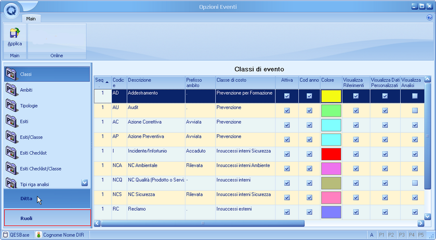Image resolution: width=436 pixels, height=240 pixels.
Task: Click the vertical scrollbar down arrow
Action: (428, 217)
